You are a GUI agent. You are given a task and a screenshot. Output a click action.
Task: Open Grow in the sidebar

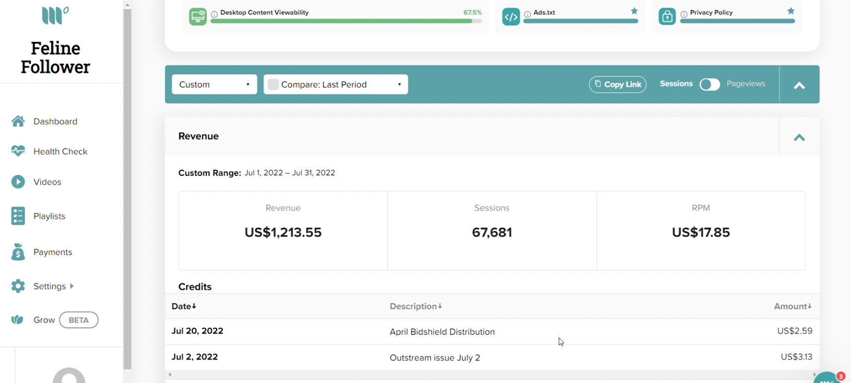coord(44,320)
